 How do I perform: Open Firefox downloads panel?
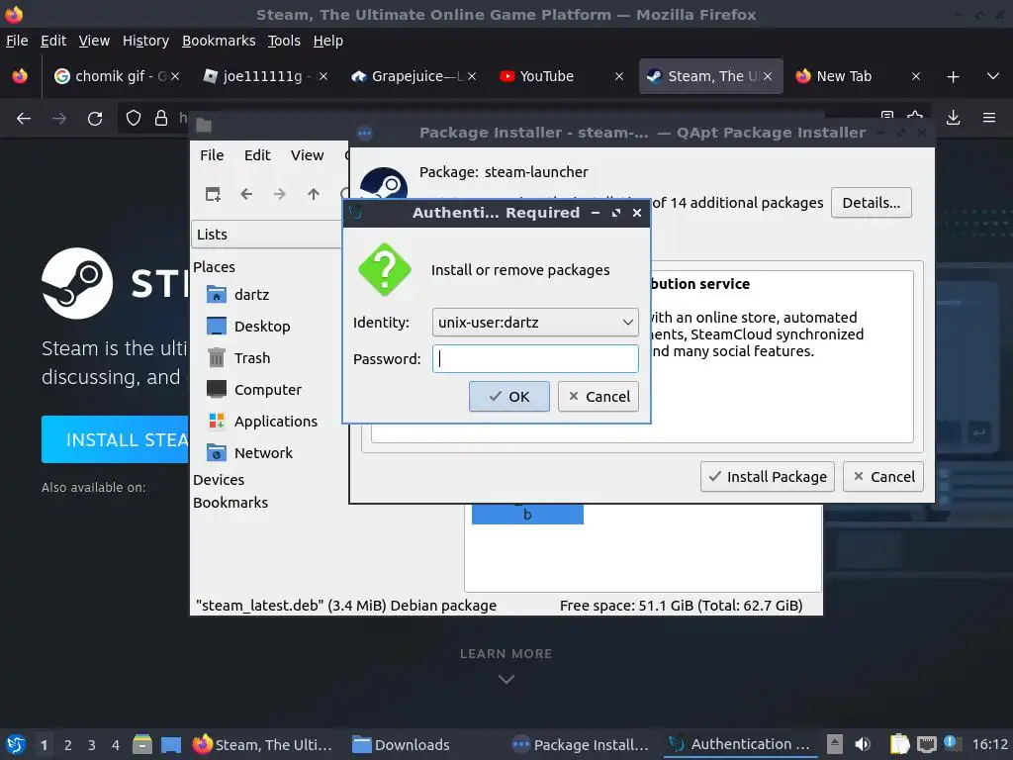[x=953, y=118]
